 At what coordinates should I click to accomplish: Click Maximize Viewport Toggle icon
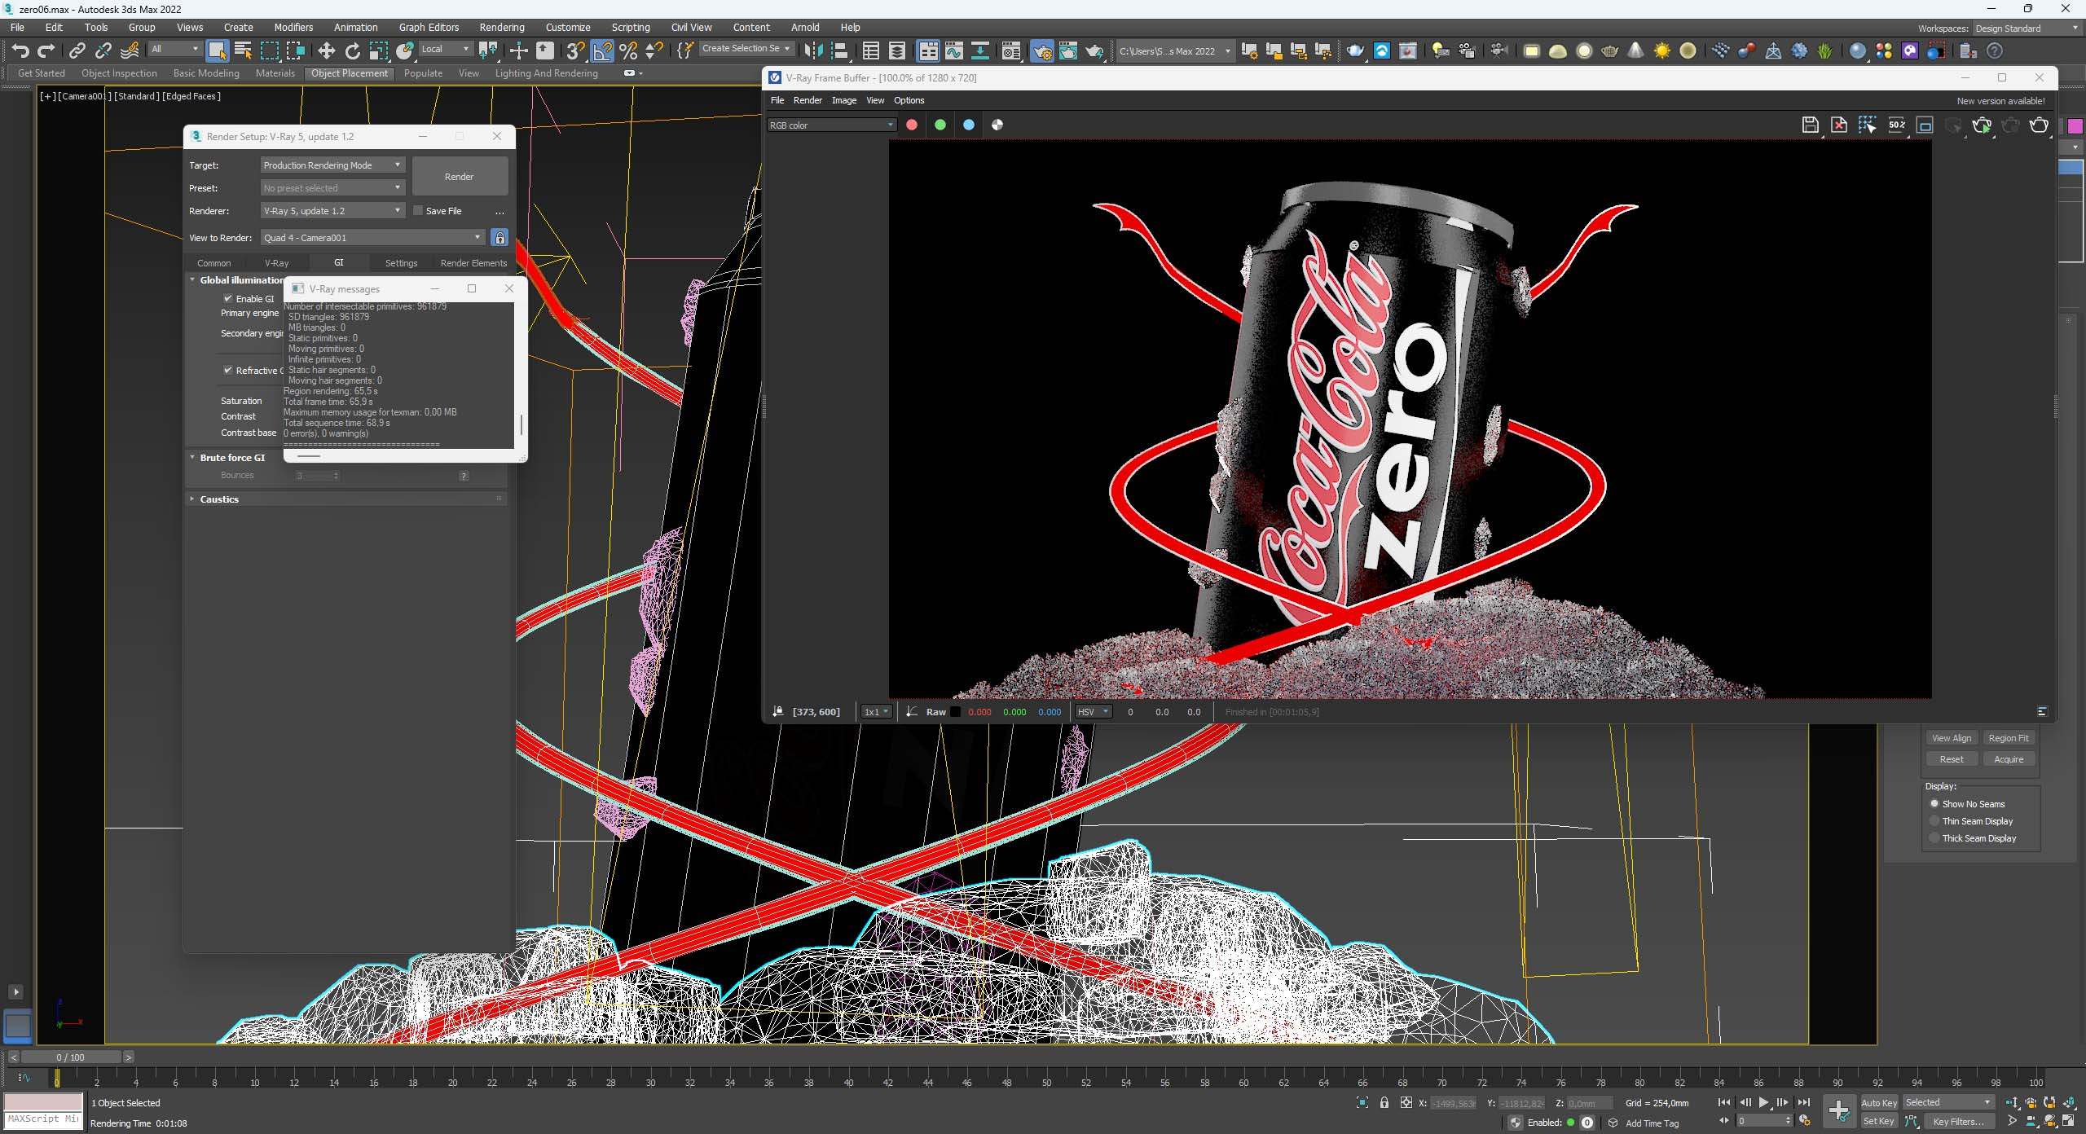[x=2068, y=1121]
